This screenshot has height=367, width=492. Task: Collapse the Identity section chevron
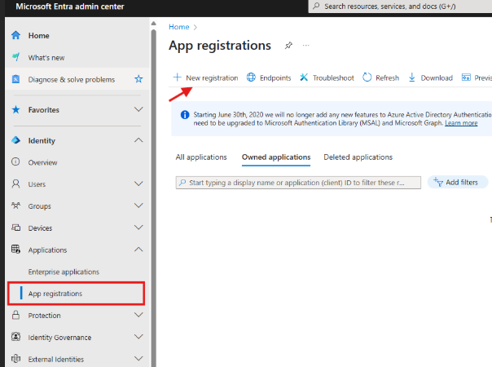tap(138, 140)
